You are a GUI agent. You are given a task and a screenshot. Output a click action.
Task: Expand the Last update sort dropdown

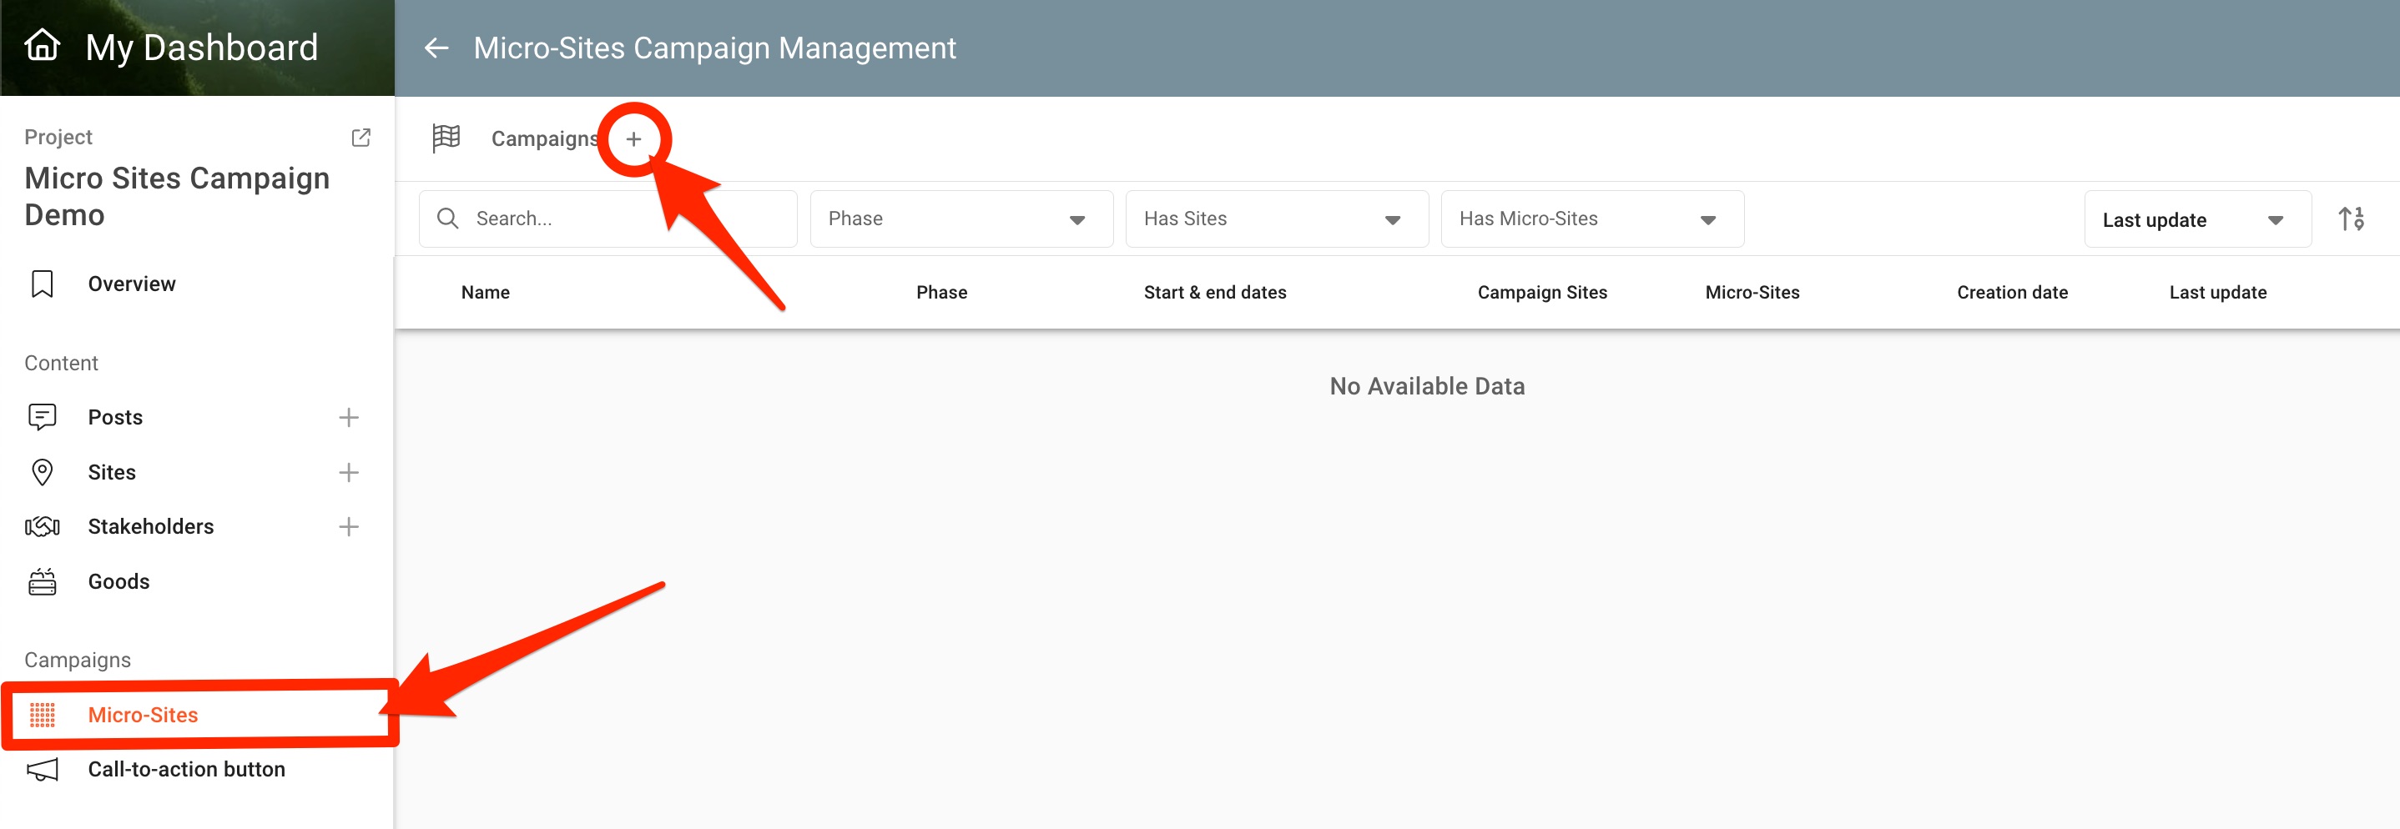click(x=2196, y=220)
